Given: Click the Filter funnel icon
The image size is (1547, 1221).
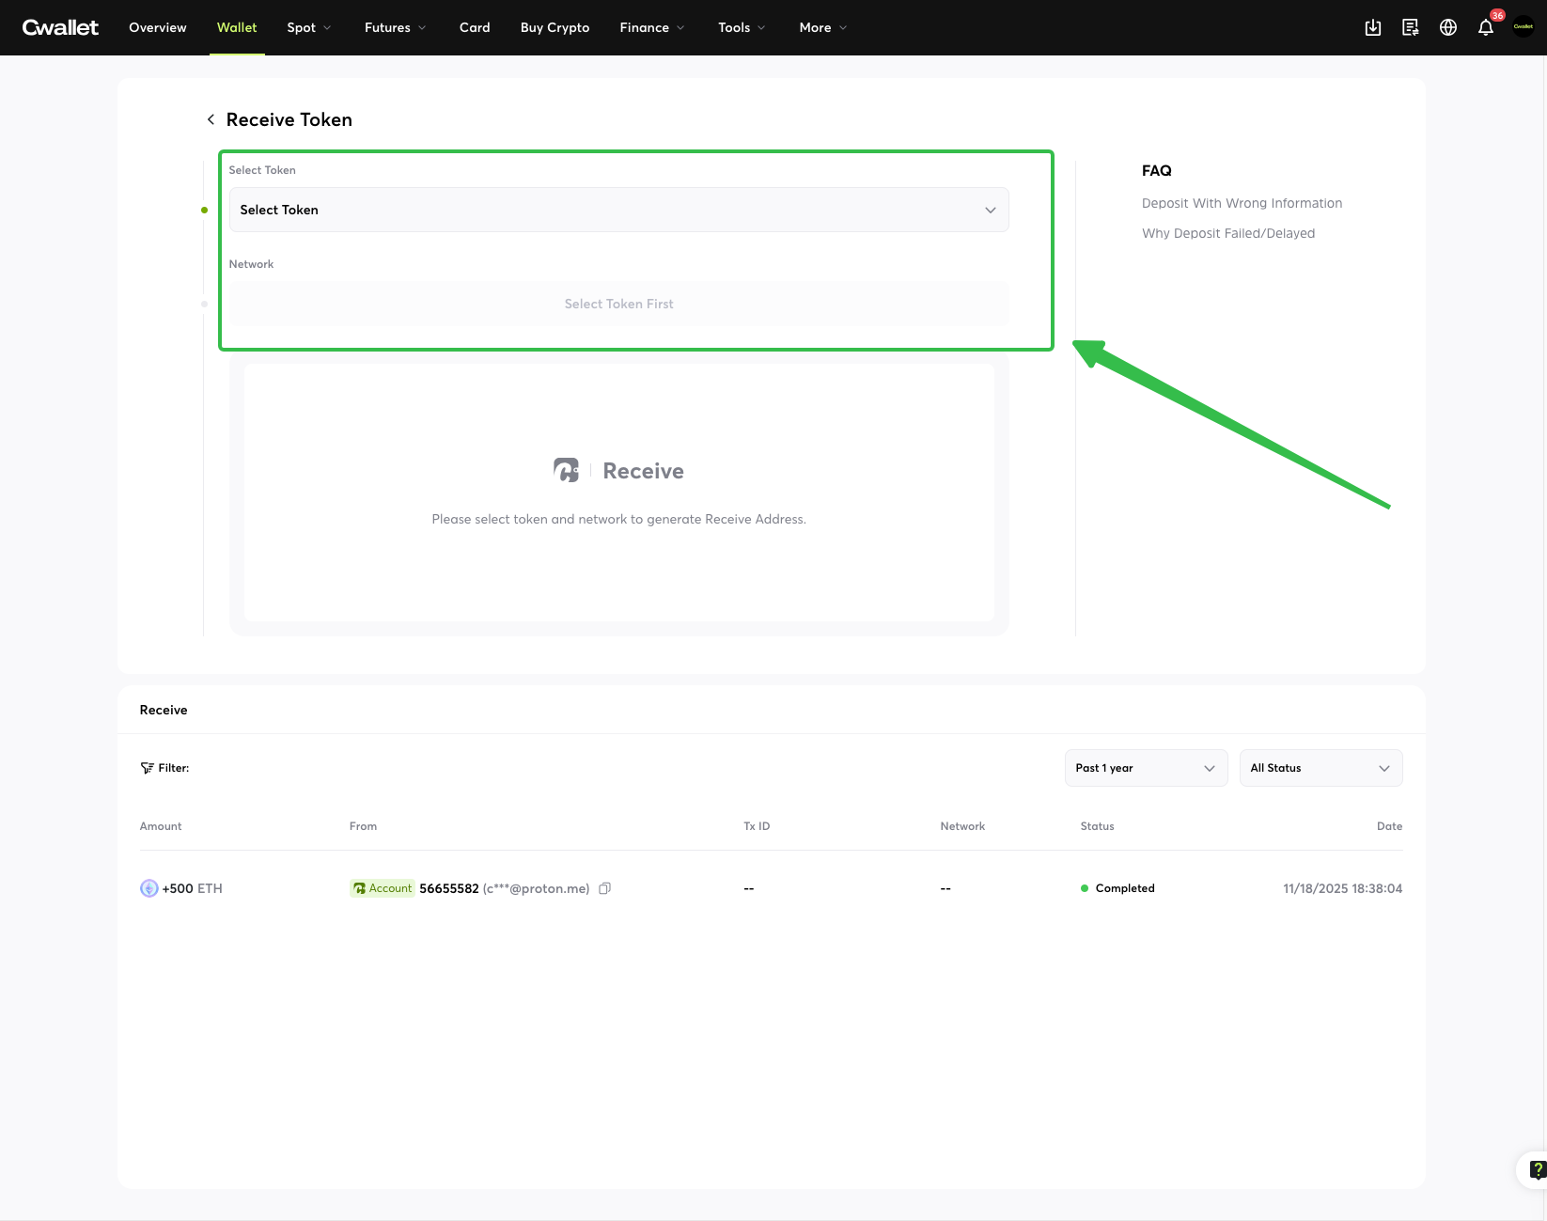Looking at the screenshot, I should 147,768.
